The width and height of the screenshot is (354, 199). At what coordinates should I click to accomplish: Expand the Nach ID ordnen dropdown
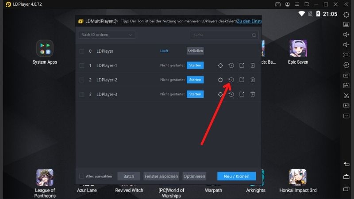click(x=107, y=35)
